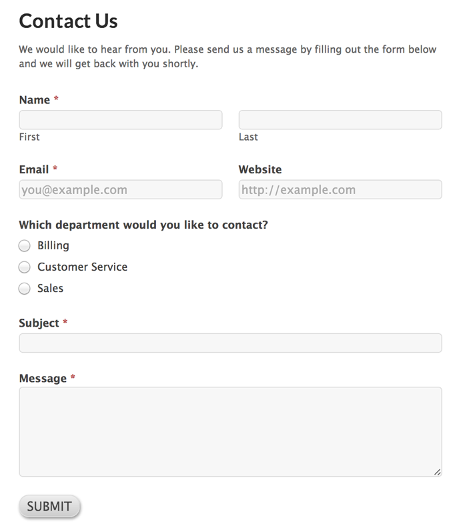Click the "Sales" option label text
Viewport: 467px width, 532px height.
(51, 288)
